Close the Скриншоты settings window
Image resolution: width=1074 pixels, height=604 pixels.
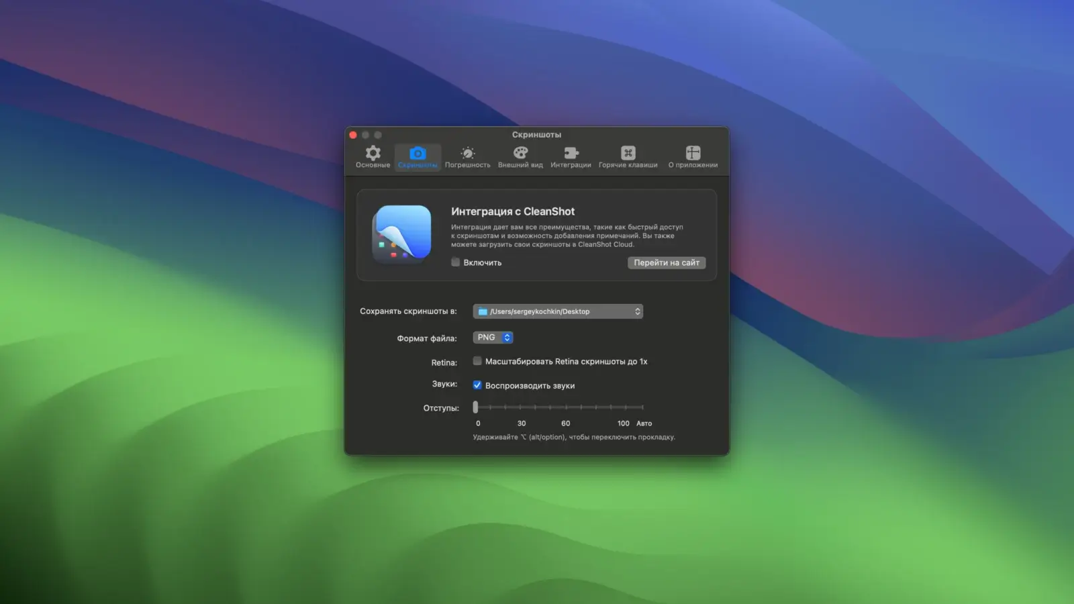click(x=353, y=135)
